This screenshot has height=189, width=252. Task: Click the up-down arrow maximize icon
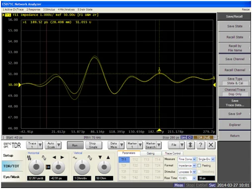[x=190, y=145]
